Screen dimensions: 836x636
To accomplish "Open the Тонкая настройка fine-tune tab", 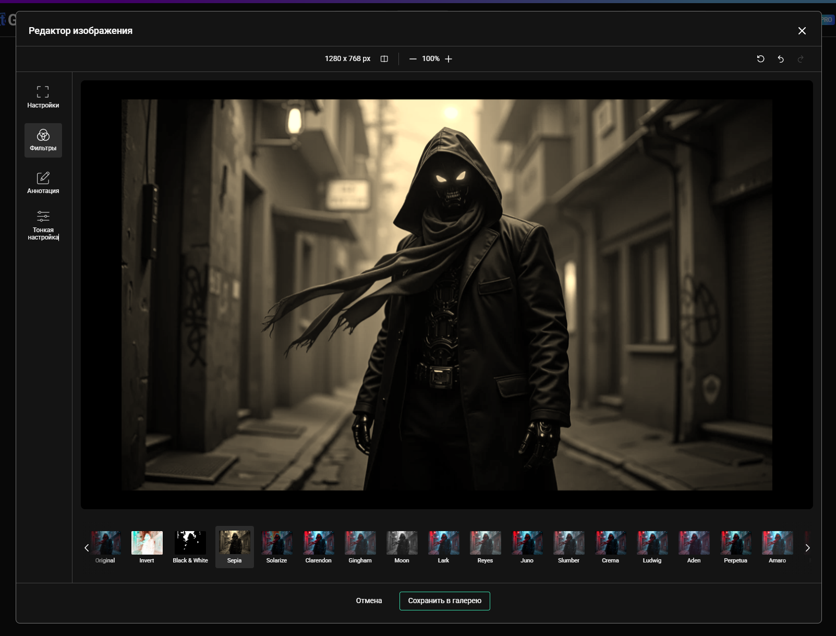I will click(43, 226).
